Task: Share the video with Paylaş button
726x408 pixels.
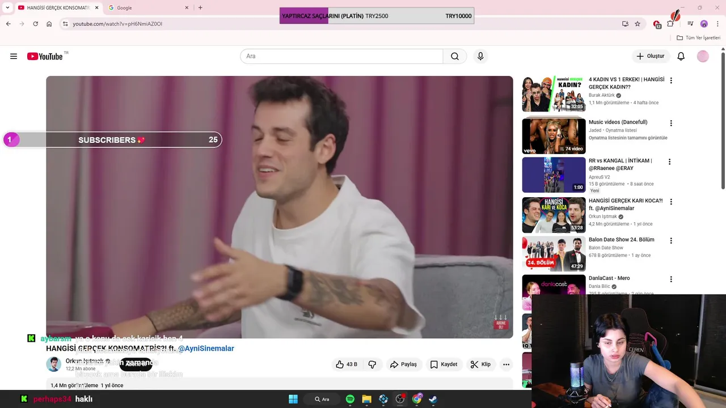Action: tap(403, 364)
